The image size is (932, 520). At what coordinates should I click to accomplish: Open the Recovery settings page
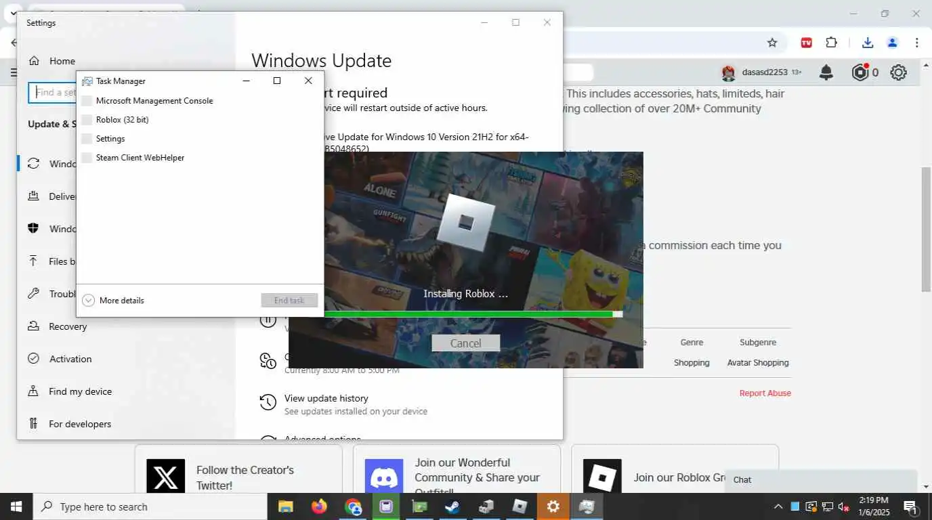click(x=68, y=326)
